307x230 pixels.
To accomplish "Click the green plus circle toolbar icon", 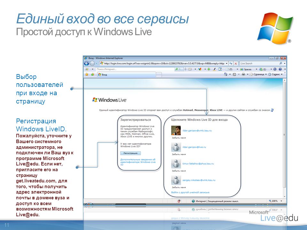I will (209, 69).
